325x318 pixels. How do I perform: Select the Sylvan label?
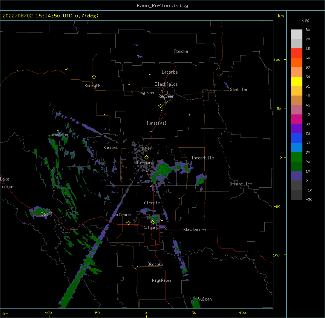click(x=147, y=93)
